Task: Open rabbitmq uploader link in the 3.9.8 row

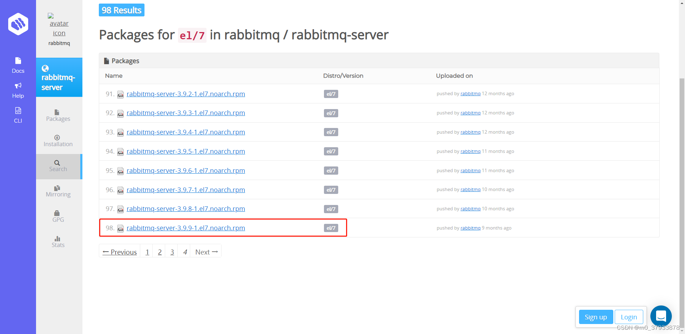Action: pos(470,209)
